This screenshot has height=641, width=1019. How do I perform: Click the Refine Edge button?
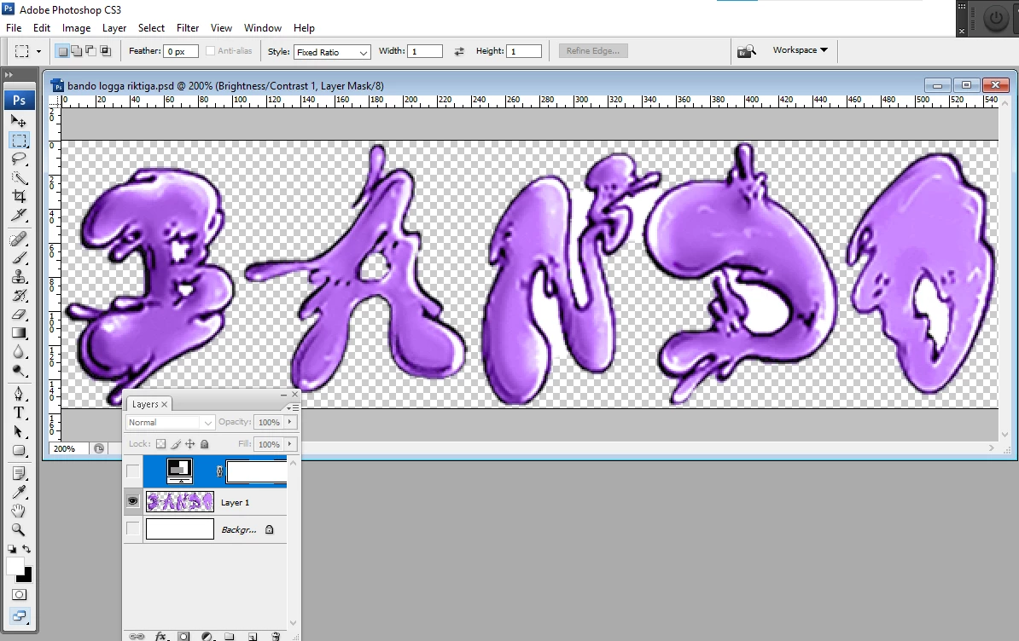(x=592, y=50)
